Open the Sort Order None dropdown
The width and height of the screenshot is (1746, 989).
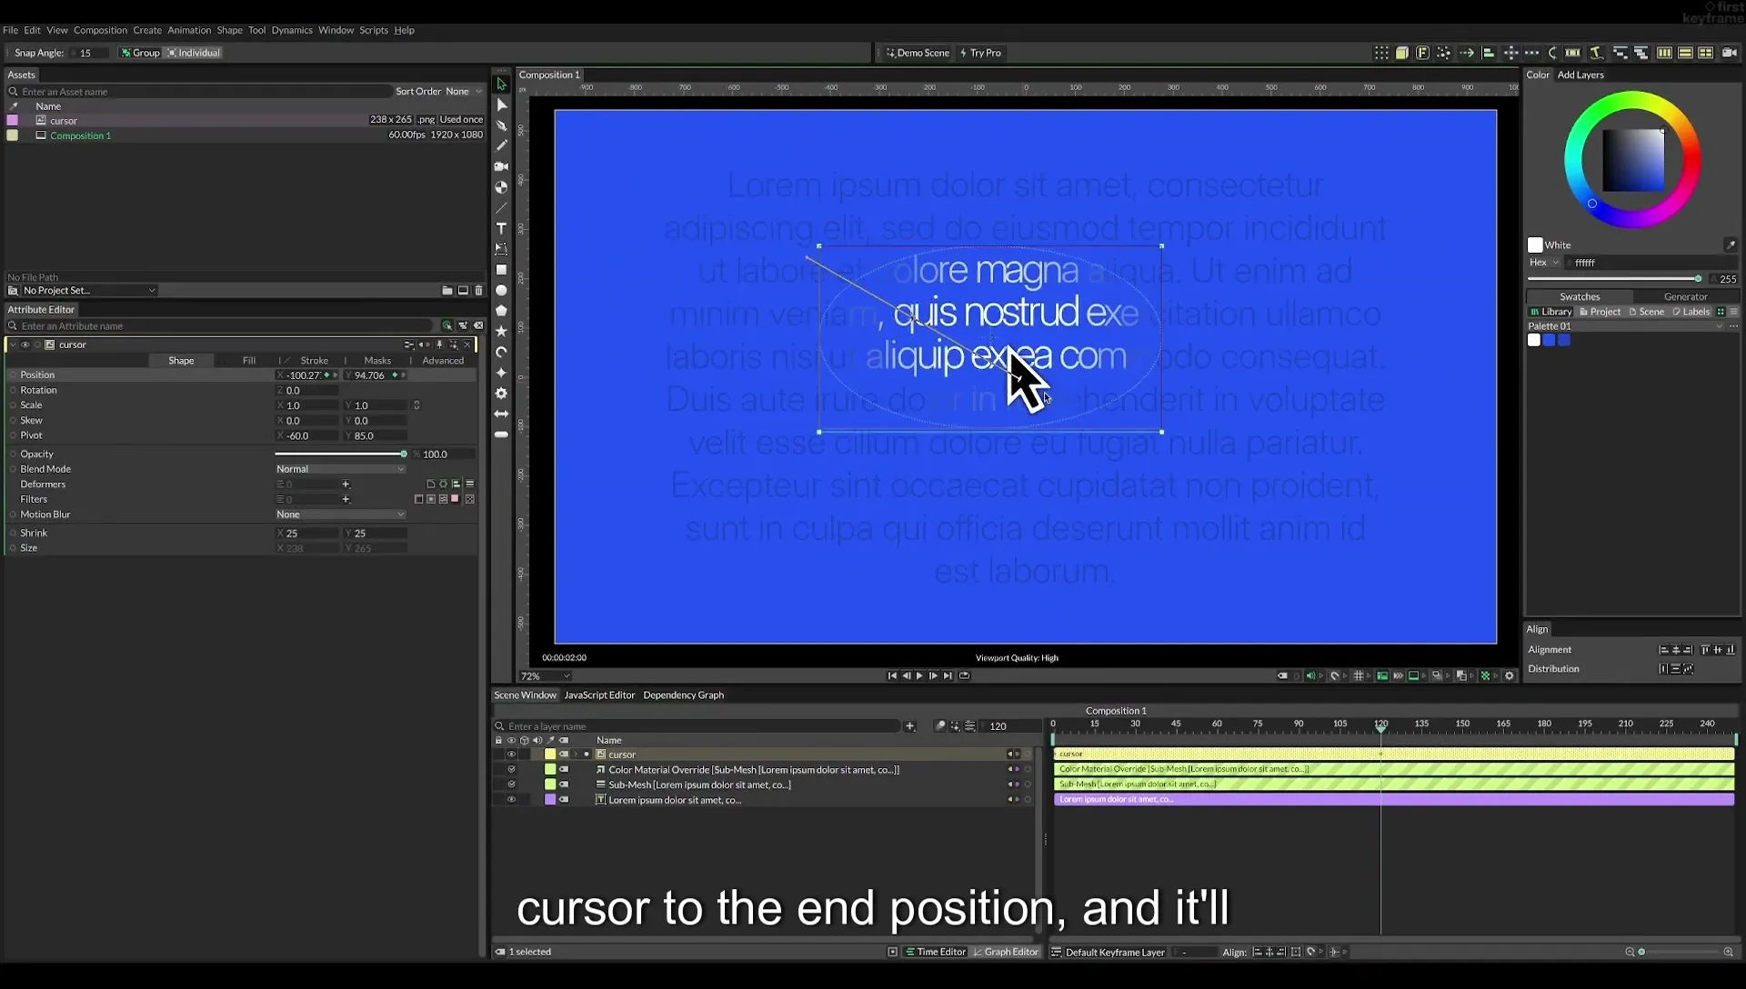[x=464, y=92]
